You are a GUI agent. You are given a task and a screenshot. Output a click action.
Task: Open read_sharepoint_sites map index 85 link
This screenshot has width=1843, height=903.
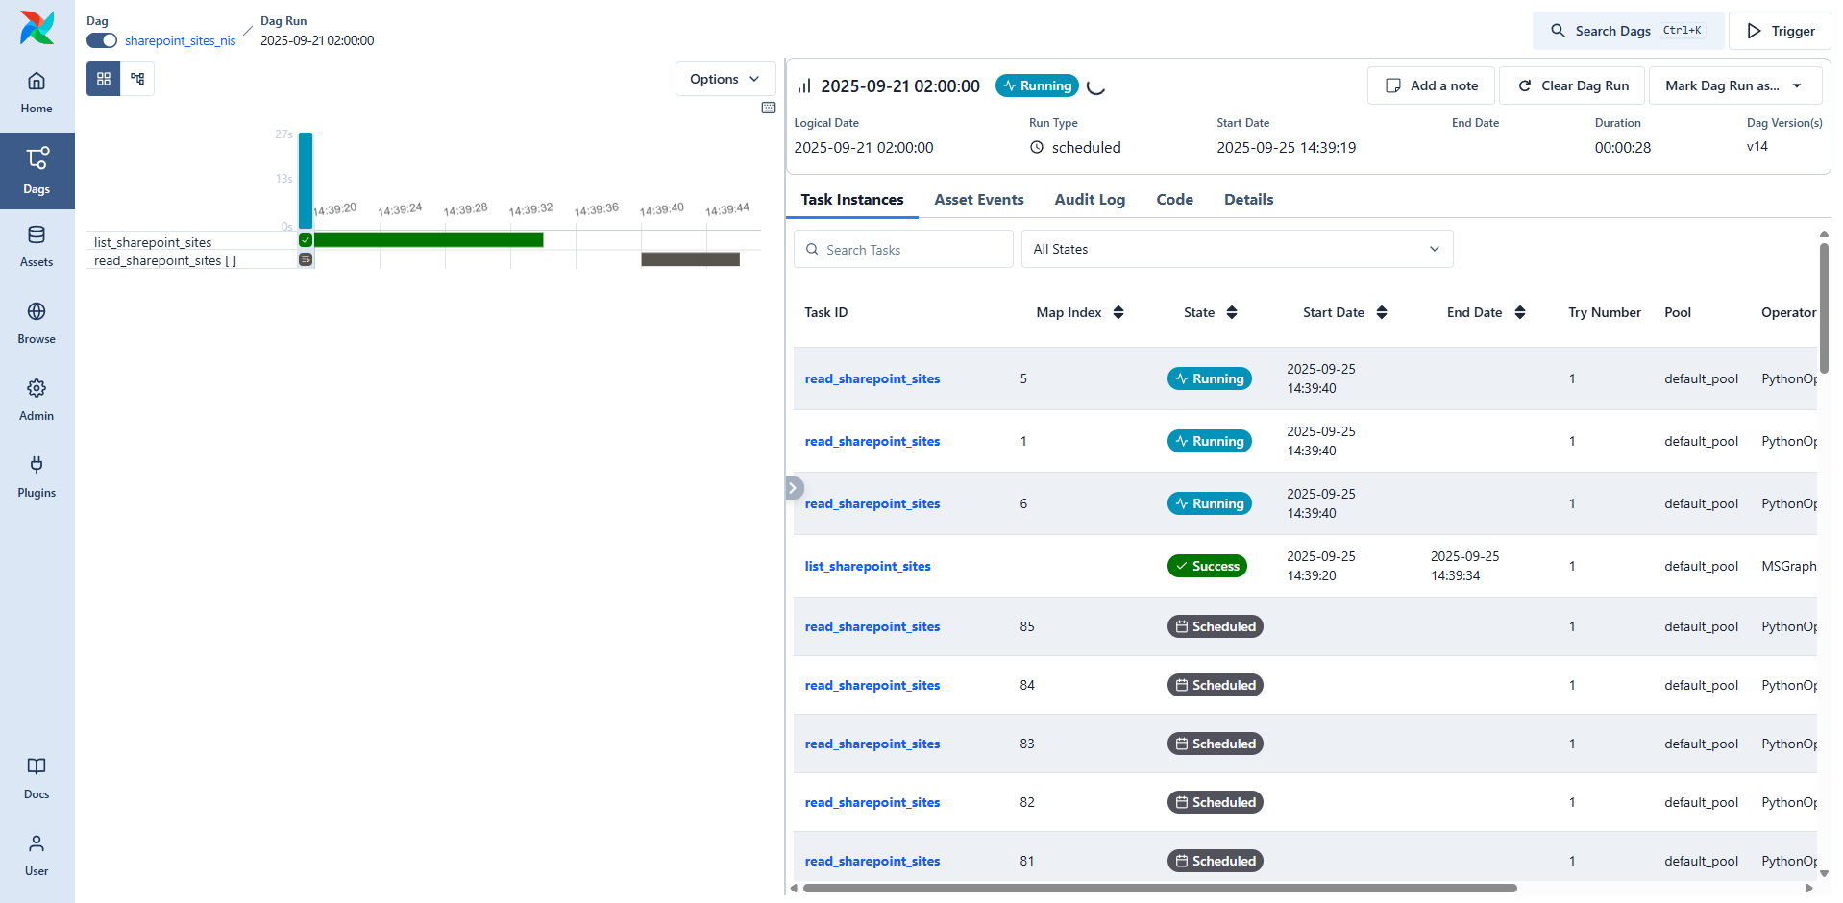[872, 626]
